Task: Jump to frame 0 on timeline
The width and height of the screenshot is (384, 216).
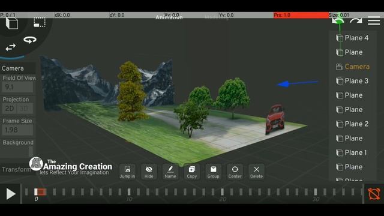Action: click(36, 192)
